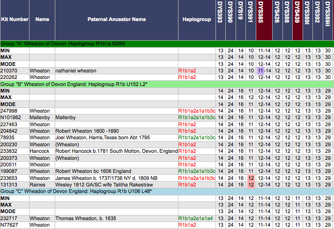Click kit number N77627

[x=8, y=225]
